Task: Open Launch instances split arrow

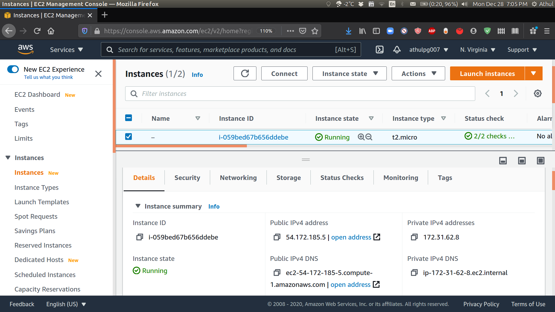Action: click(x=534, y=73)
